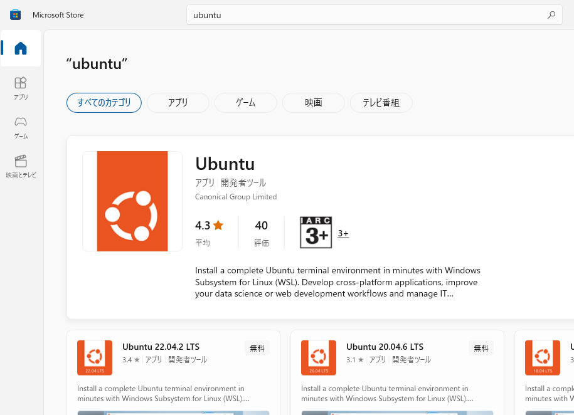This screenshot has width=574, height=415.
Task: Click the orange rating star beside 4.3
Action: [218, 225]
